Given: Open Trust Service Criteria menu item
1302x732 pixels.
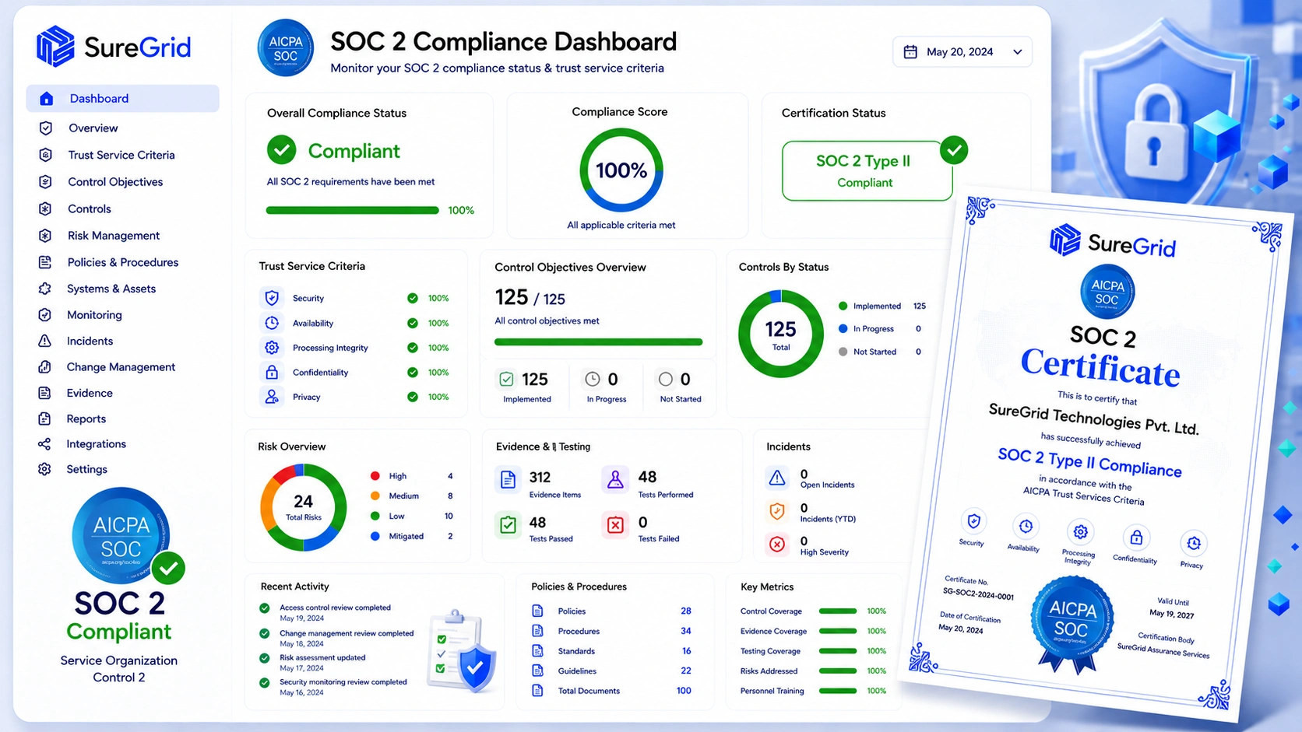Looking at the screenshot, I should (x=122, y=155).
